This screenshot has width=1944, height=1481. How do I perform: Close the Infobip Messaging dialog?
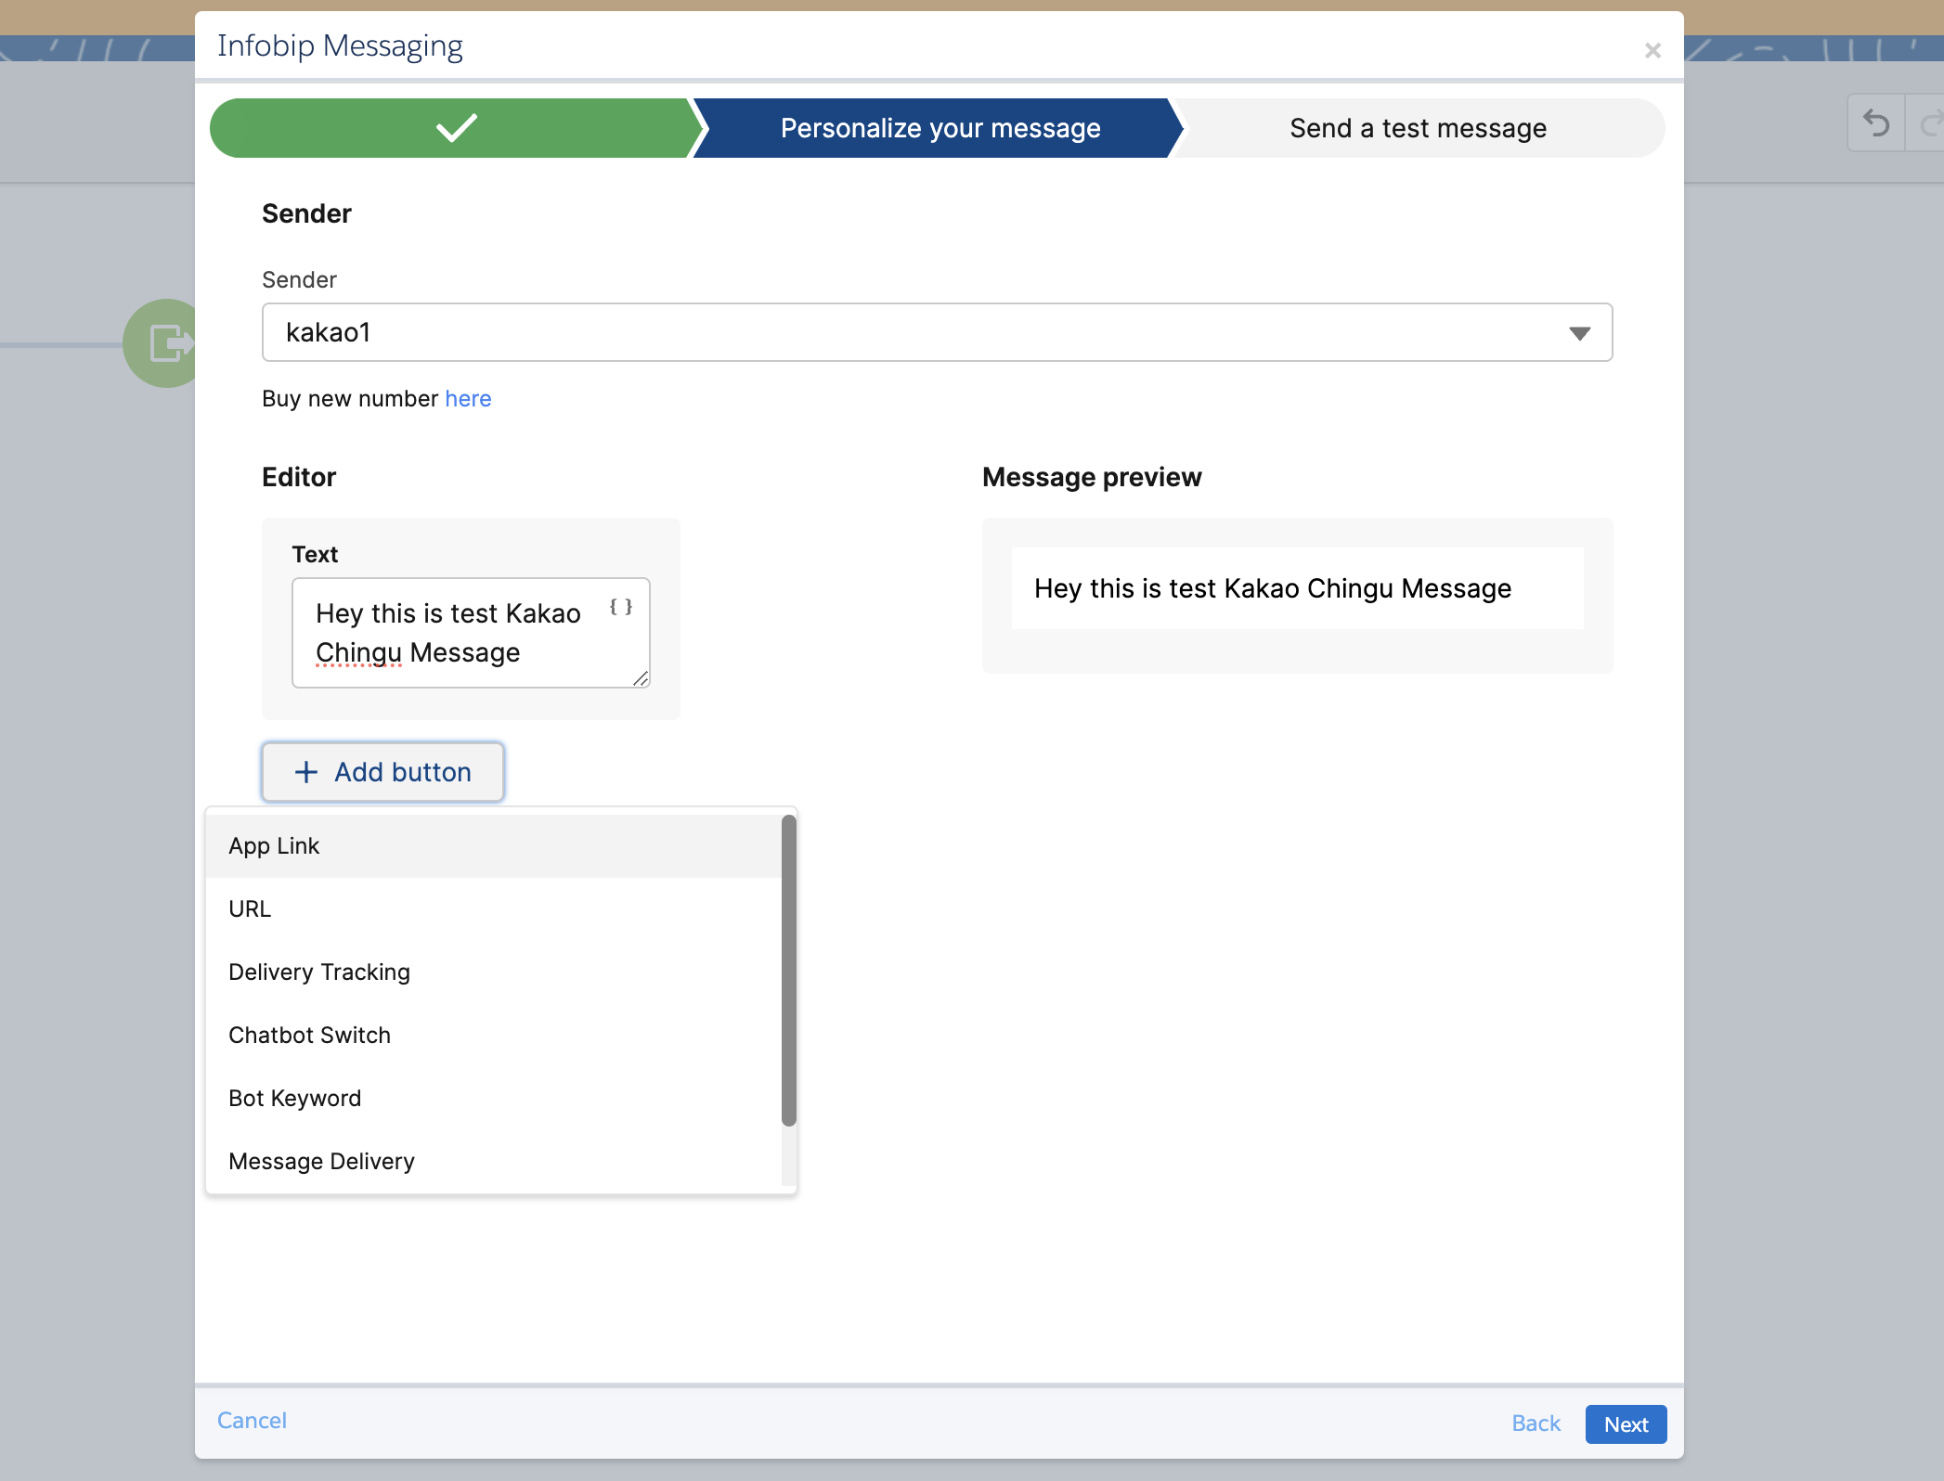(1652, 50)
